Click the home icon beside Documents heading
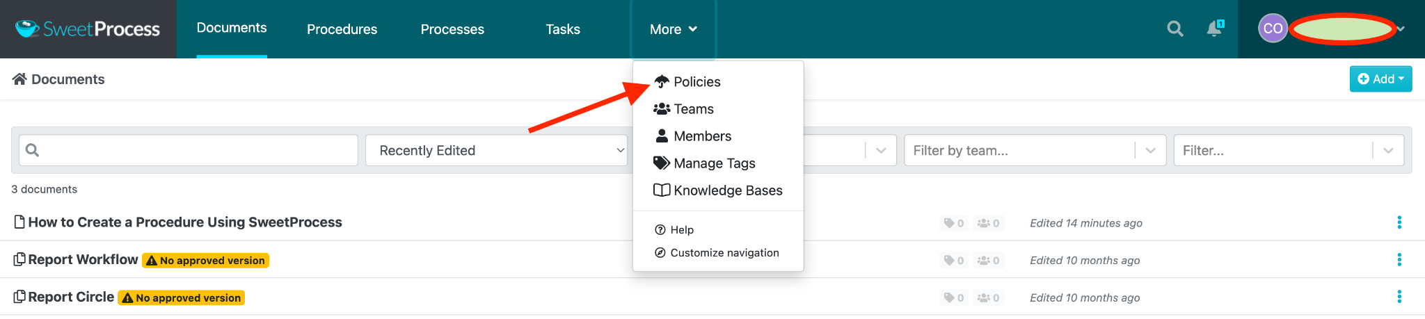 click(x=19, y=79)
